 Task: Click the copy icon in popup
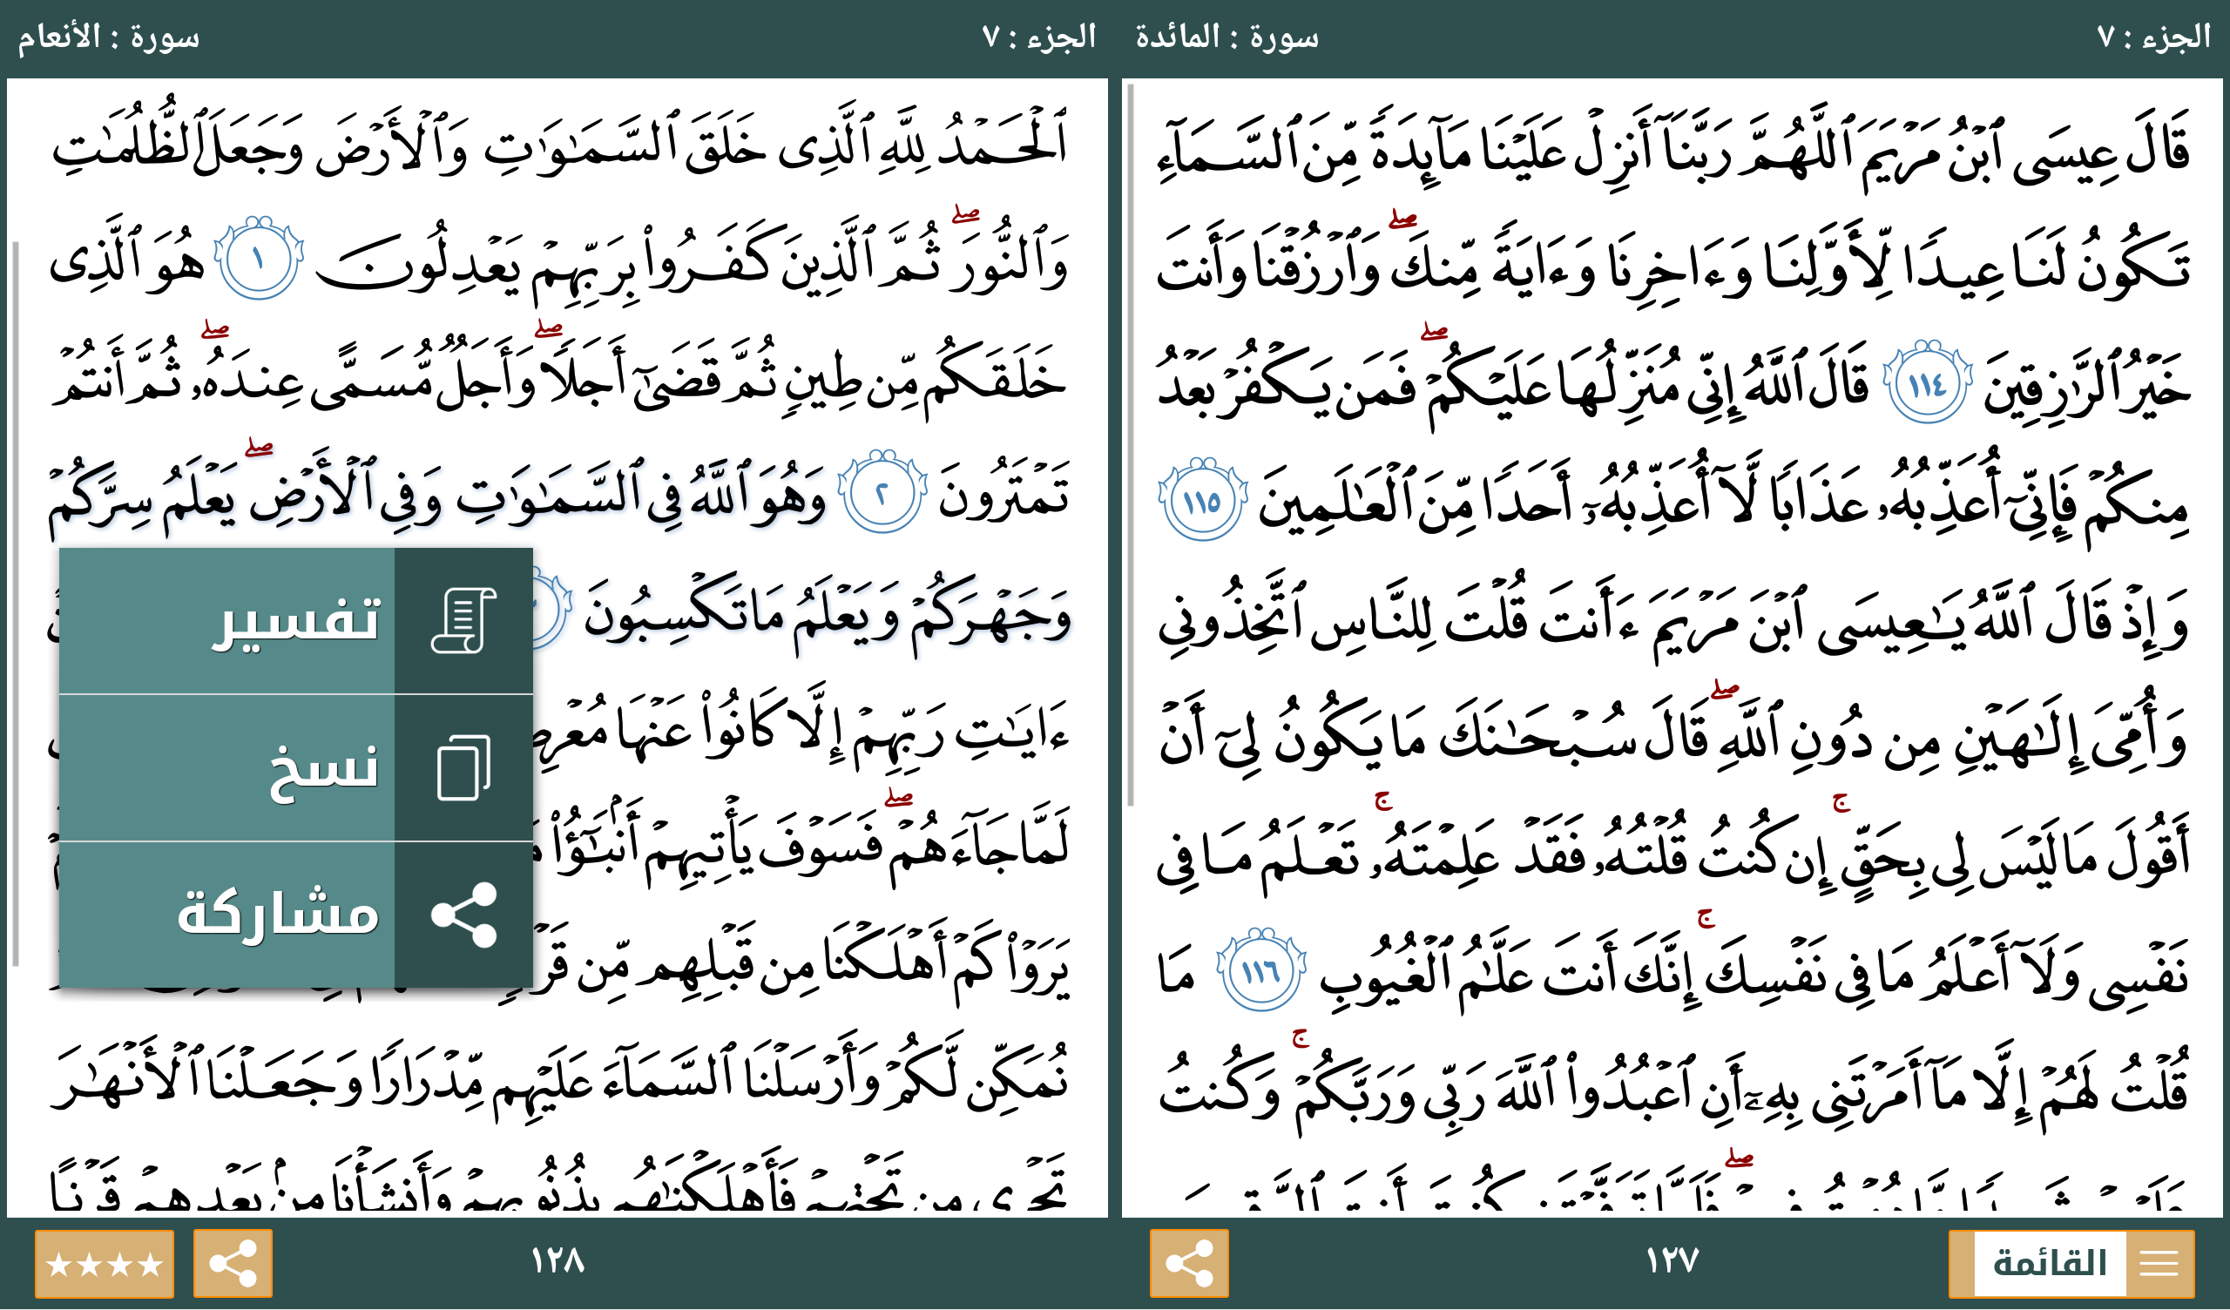tap(463, 767)
